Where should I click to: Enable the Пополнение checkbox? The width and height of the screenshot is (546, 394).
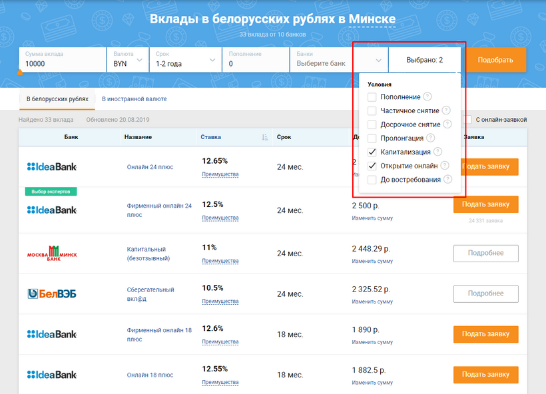372,97
